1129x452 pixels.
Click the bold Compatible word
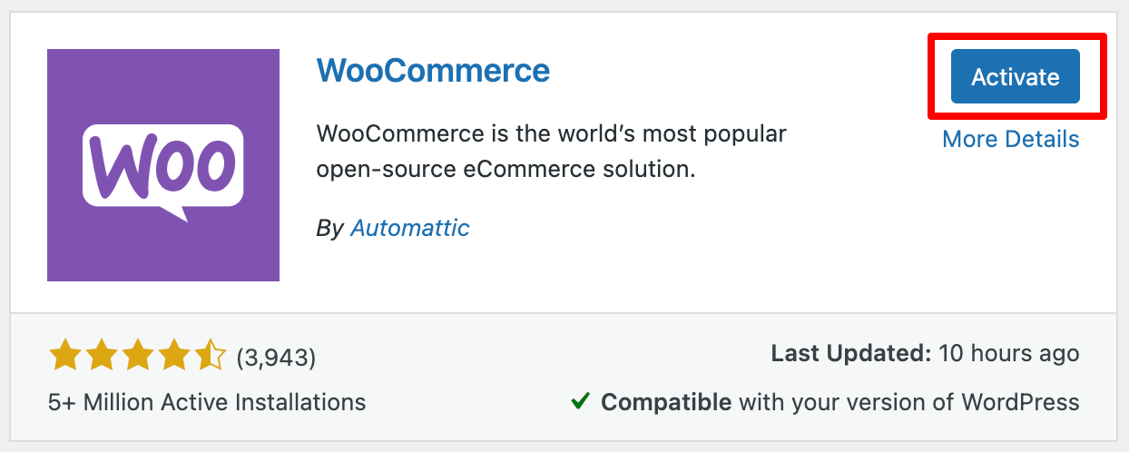tap(666, 401)
